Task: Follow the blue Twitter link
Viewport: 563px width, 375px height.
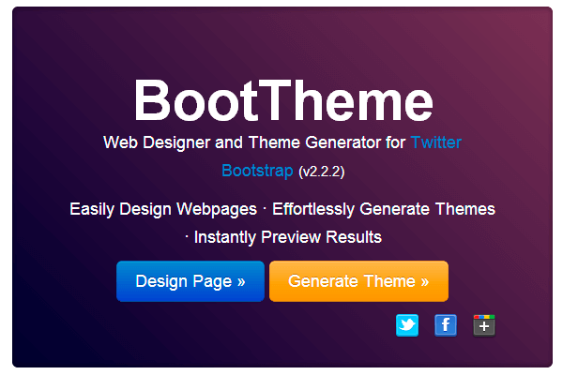Action: click(435, 143)
